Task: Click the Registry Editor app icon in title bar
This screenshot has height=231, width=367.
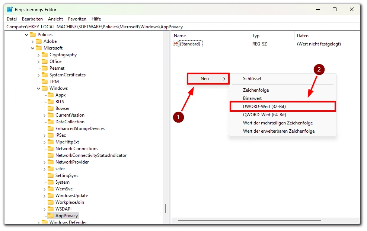Action: coord(10,10)
